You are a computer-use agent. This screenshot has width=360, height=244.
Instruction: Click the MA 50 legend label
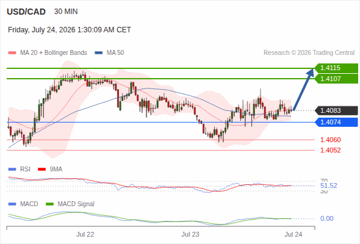coord(115,53)
